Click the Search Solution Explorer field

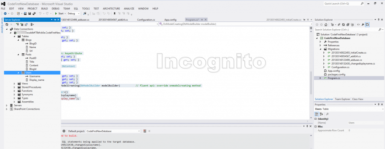347,30
